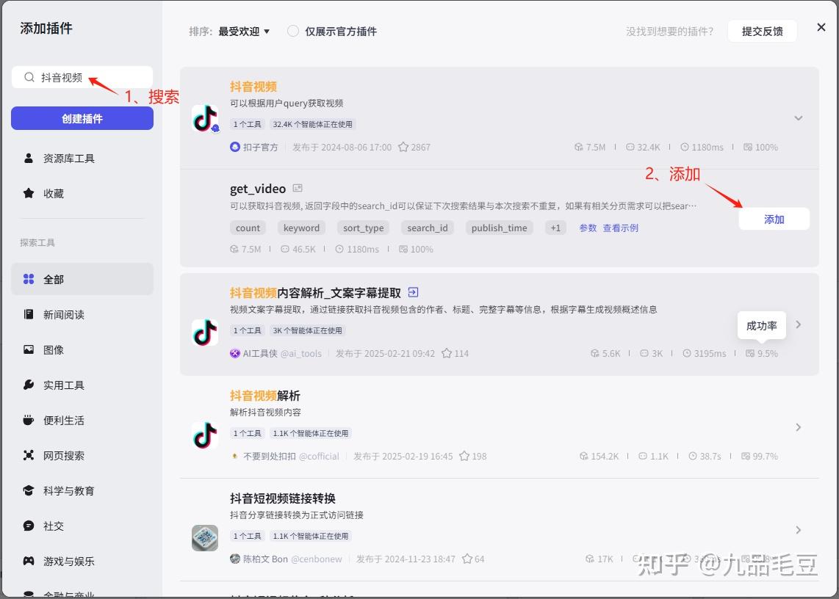Open the 参数 link for get_video
839x599 pixels.
588,228
